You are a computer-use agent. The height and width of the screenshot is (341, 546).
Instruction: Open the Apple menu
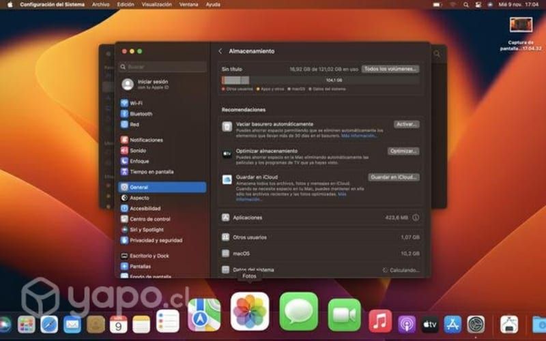point(10,5)
